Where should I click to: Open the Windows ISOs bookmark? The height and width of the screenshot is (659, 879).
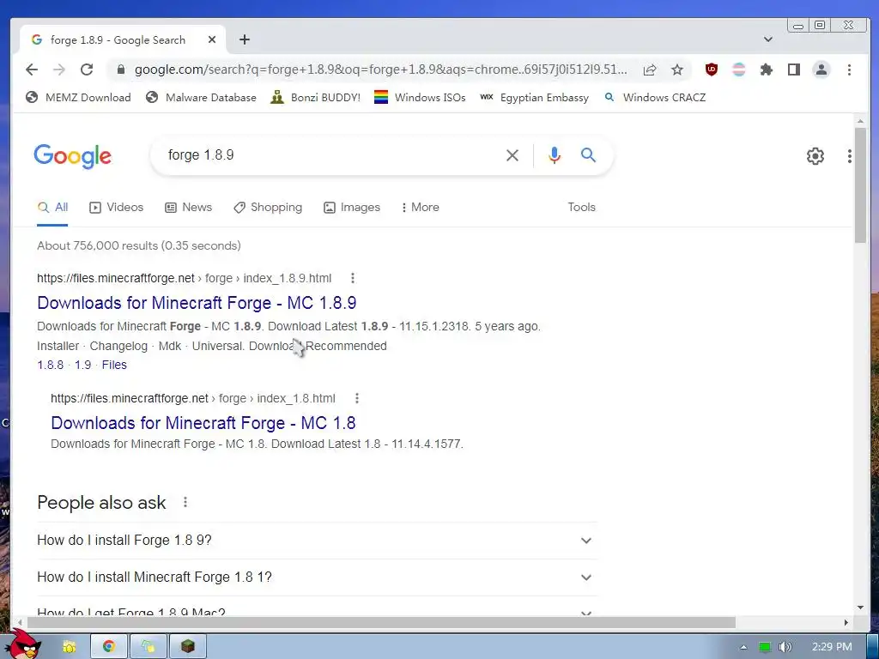pos(420,98)
